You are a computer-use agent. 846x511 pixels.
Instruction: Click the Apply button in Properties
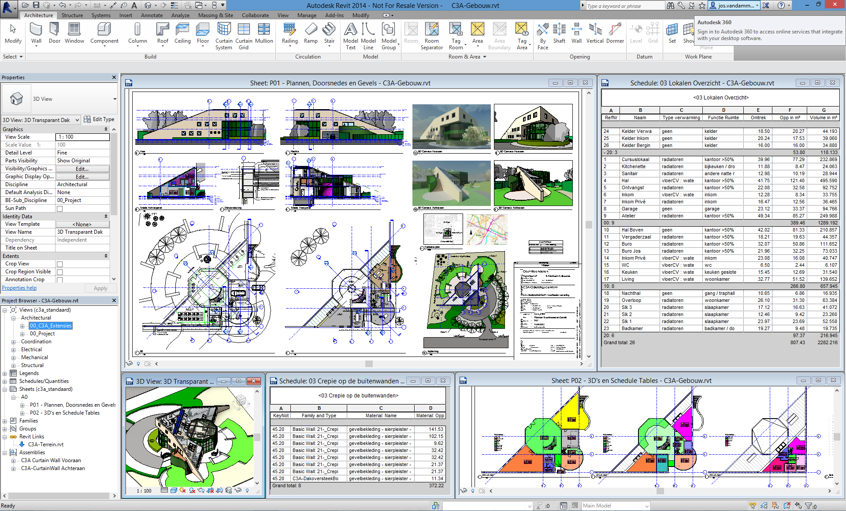click(x=100, y=288)
